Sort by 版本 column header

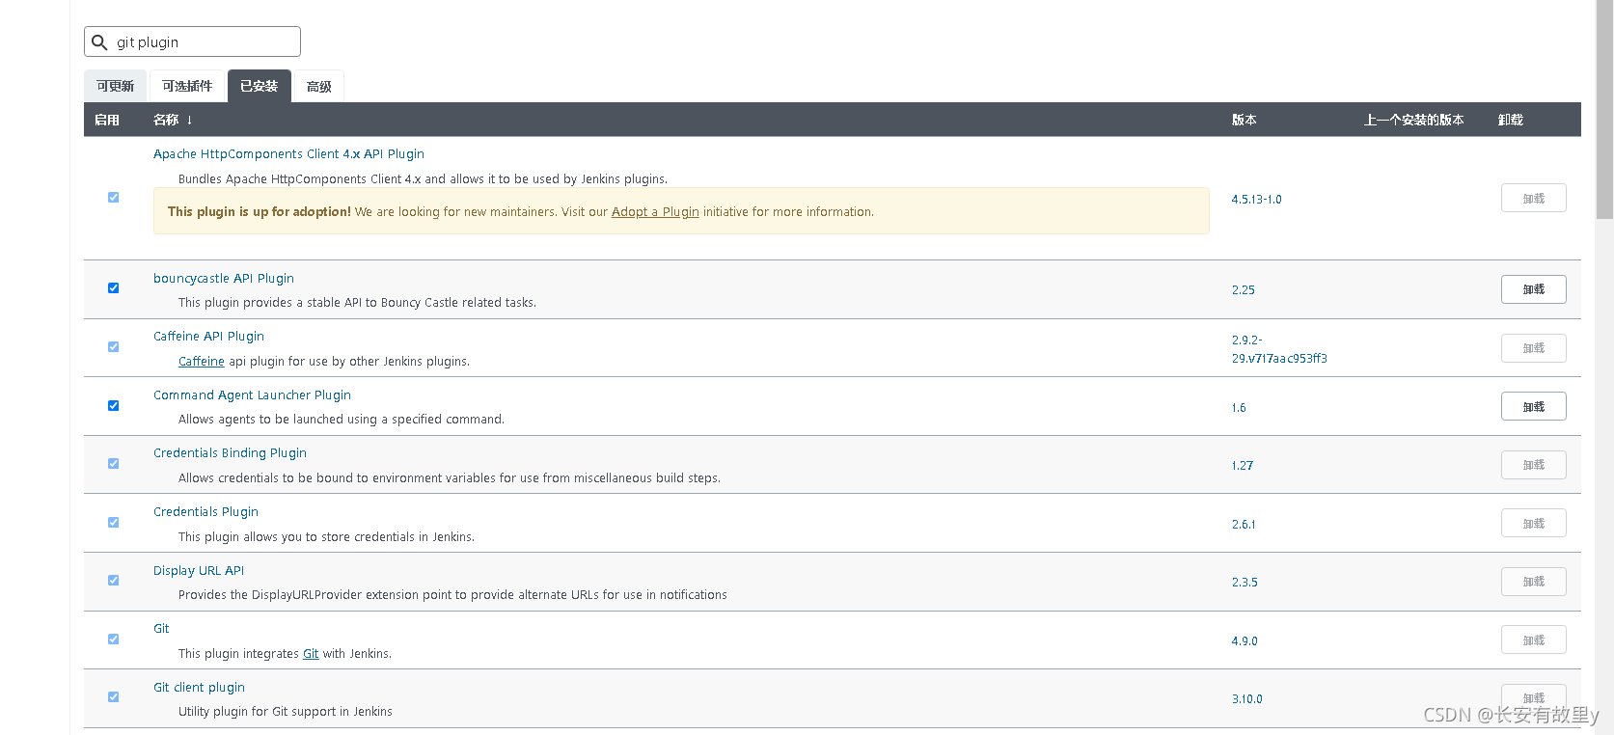1244,120
